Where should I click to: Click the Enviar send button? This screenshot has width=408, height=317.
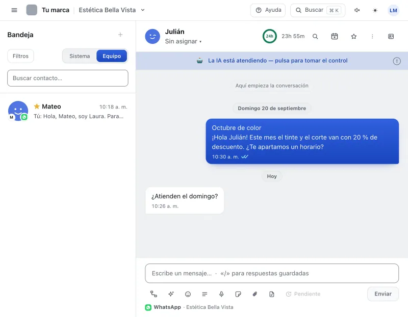pyautogui.click(x=383, y=294)
